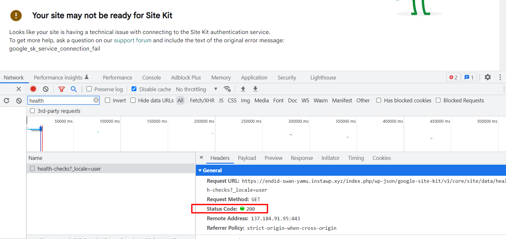
Task: View the Response tab
Action: coord(302,158)
